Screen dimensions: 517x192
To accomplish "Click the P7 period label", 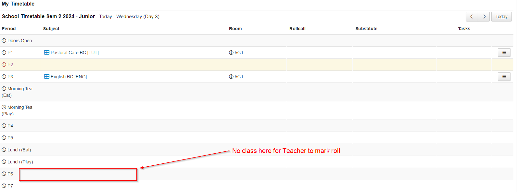I will 10,186.
